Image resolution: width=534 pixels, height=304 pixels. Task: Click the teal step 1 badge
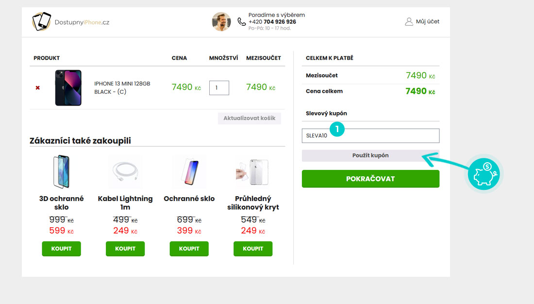click(337, 129)
